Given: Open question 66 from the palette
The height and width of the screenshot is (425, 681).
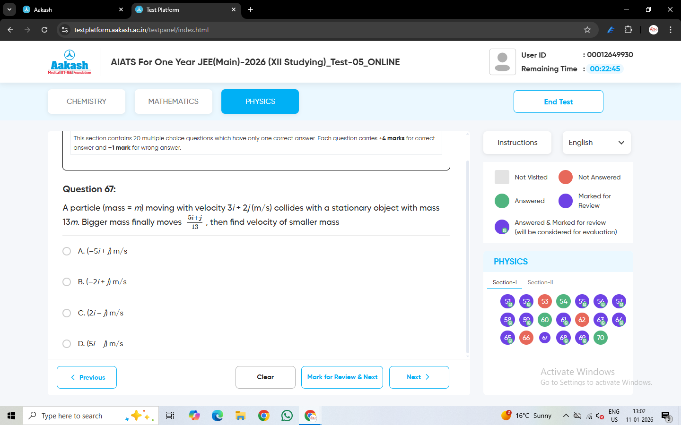Looking at the screenshot, I should coord(526,338).
